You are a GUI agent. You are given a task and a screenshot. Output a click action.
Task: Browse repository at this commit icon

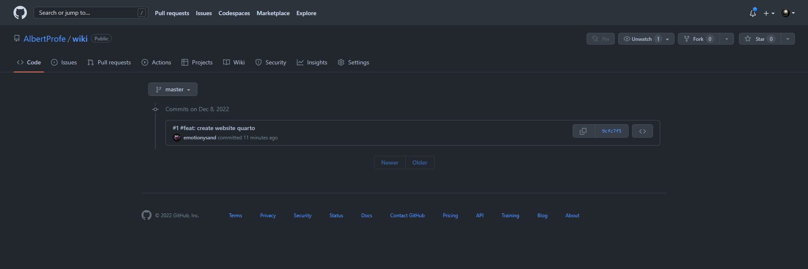point(643,131)
